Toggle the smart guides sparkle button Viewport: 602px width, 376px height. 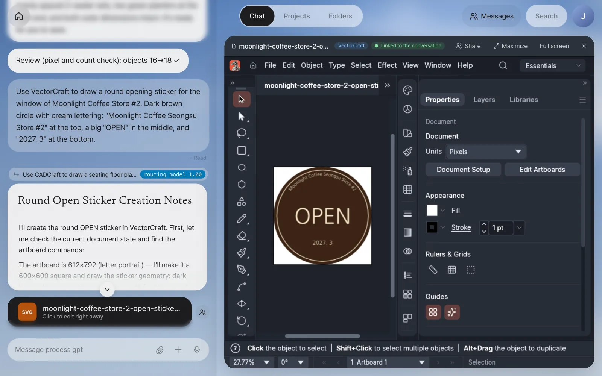(452, 312)
